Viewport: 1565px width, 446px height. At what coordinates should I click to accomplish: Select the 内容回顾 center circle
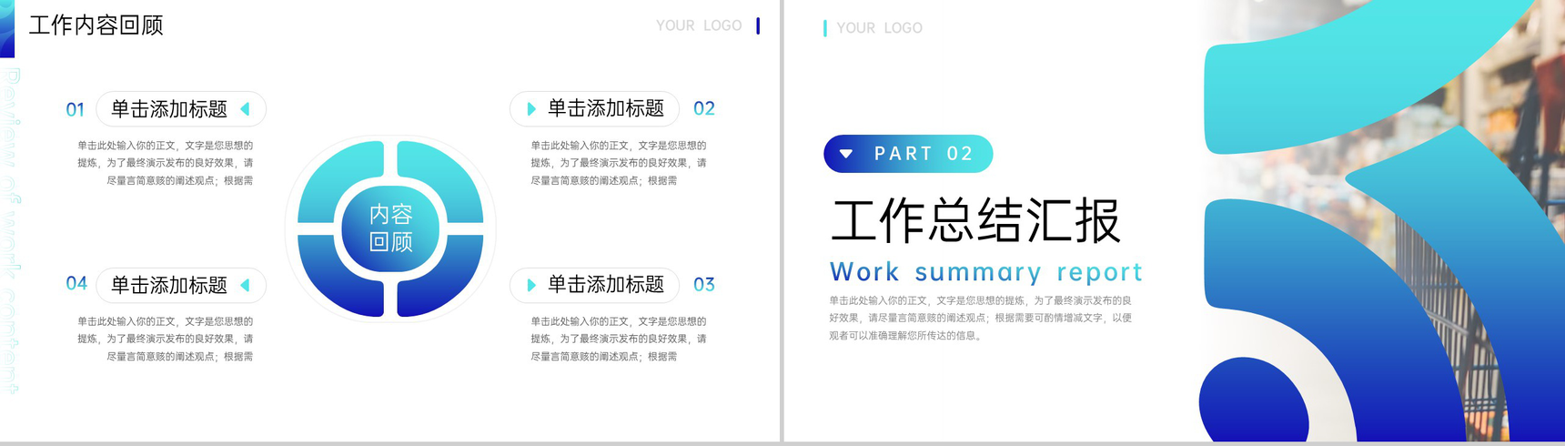pyautogui.click(x=391, y=228)
